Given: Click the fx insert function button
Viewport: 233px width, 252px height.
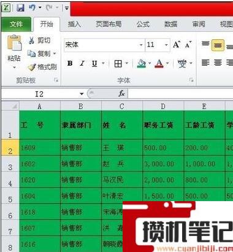Looking at the screenshot, I should click(121, 94).
